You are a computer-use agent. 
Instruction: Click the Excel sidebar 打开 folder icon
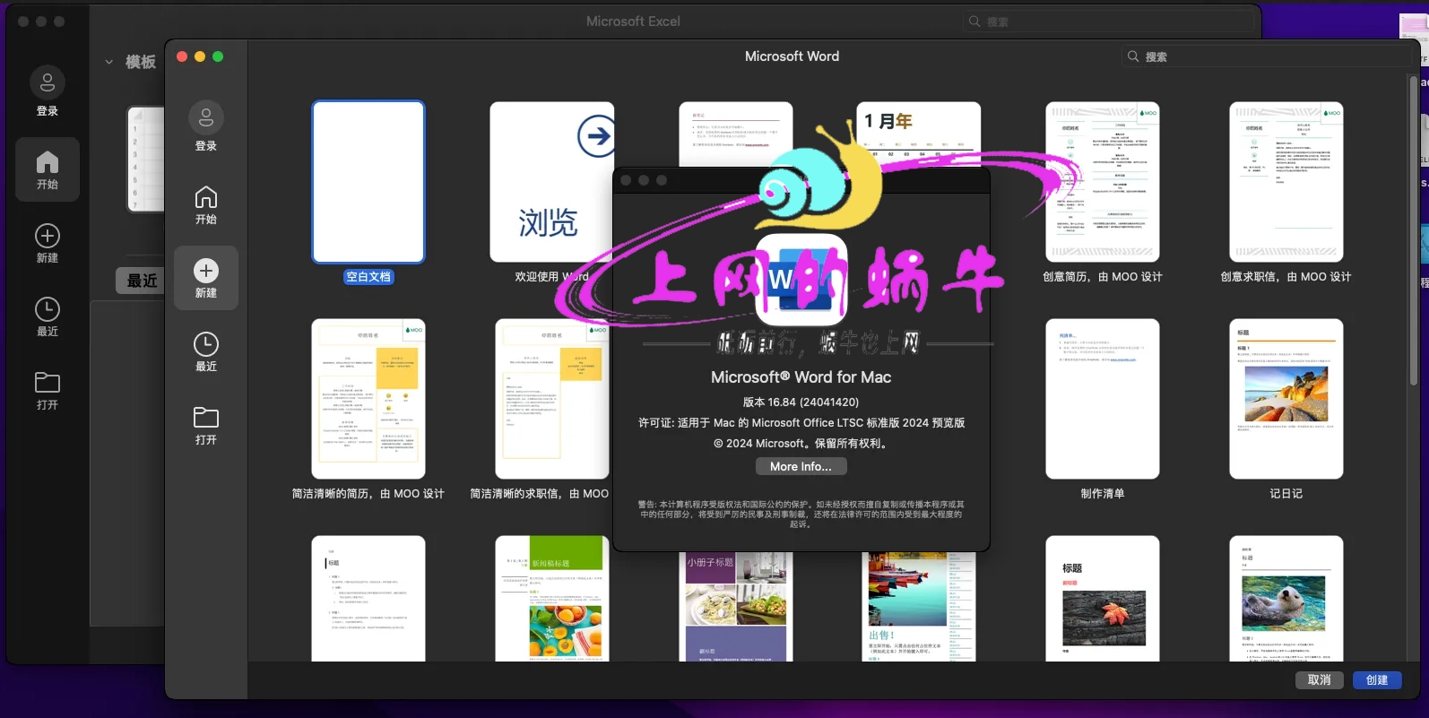pos(48,383)
